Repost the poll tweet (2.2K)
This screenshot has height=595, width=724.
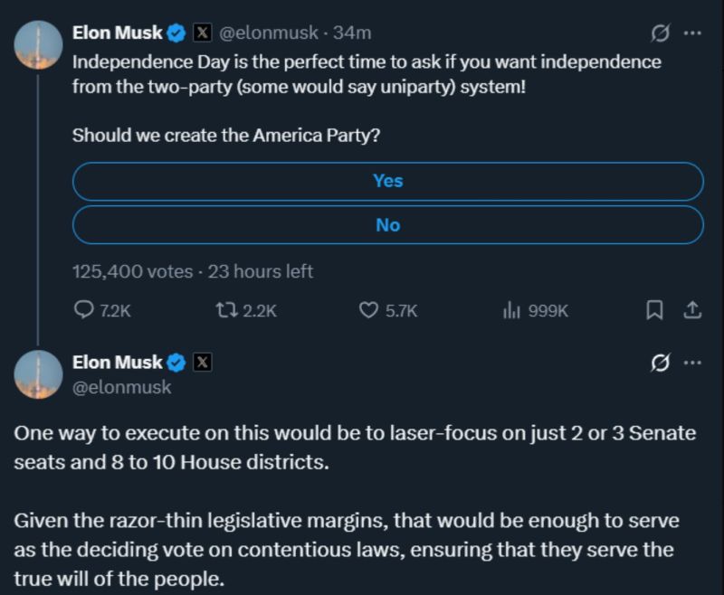point(225,310)
